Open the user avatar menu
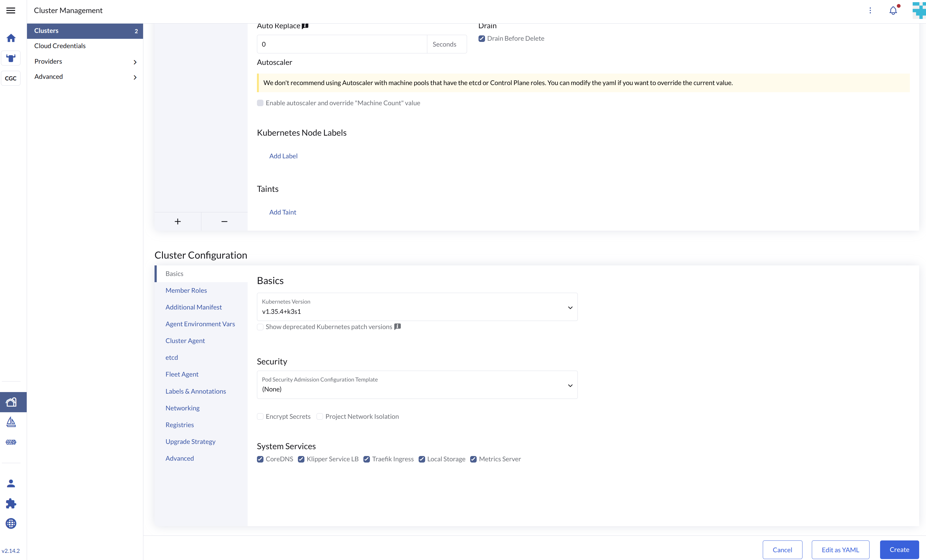 [919, 11]
